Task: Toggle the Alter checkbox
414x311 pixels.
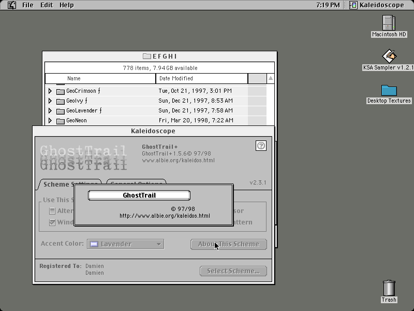Action: [x=52, y=211]
